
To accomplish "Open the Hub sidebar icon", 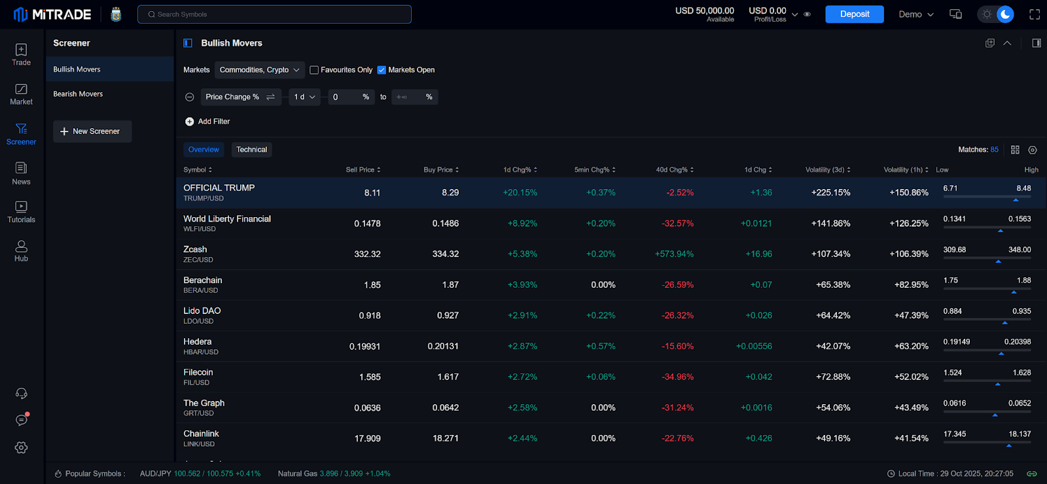I will pyautogui.click(x=21, y=251).
